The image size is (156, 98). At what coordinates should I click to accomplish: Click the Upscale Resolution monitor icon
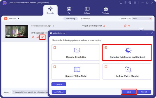[77, 50]
